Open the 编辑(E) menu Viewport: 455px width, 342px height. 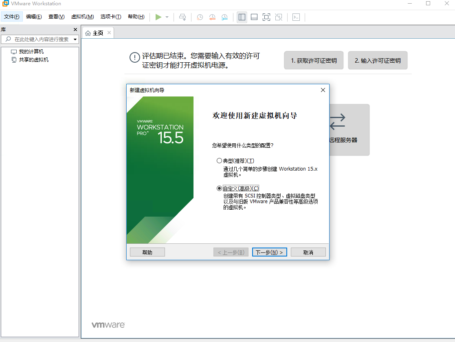[34, 17]
